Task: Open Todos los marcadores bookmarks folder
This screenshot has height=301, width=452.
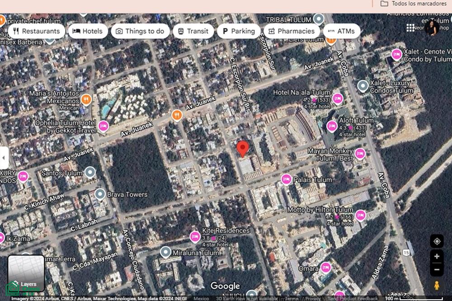Action: tap(414, 4)
